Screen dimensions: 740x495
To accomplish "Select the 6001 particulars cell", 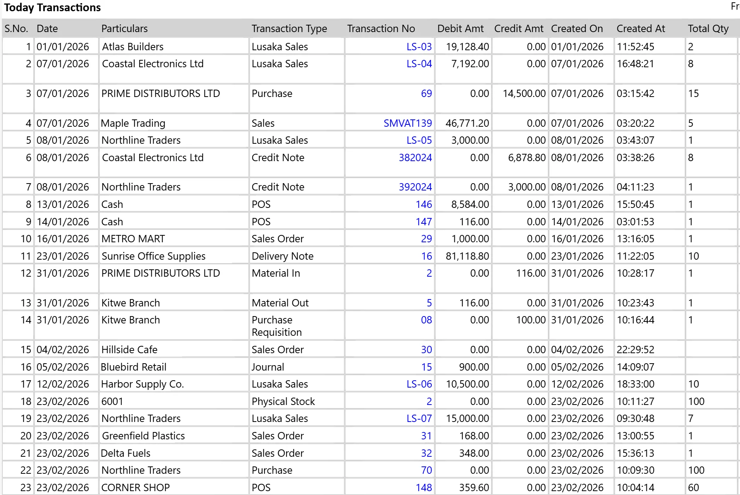I will point(174,401).
